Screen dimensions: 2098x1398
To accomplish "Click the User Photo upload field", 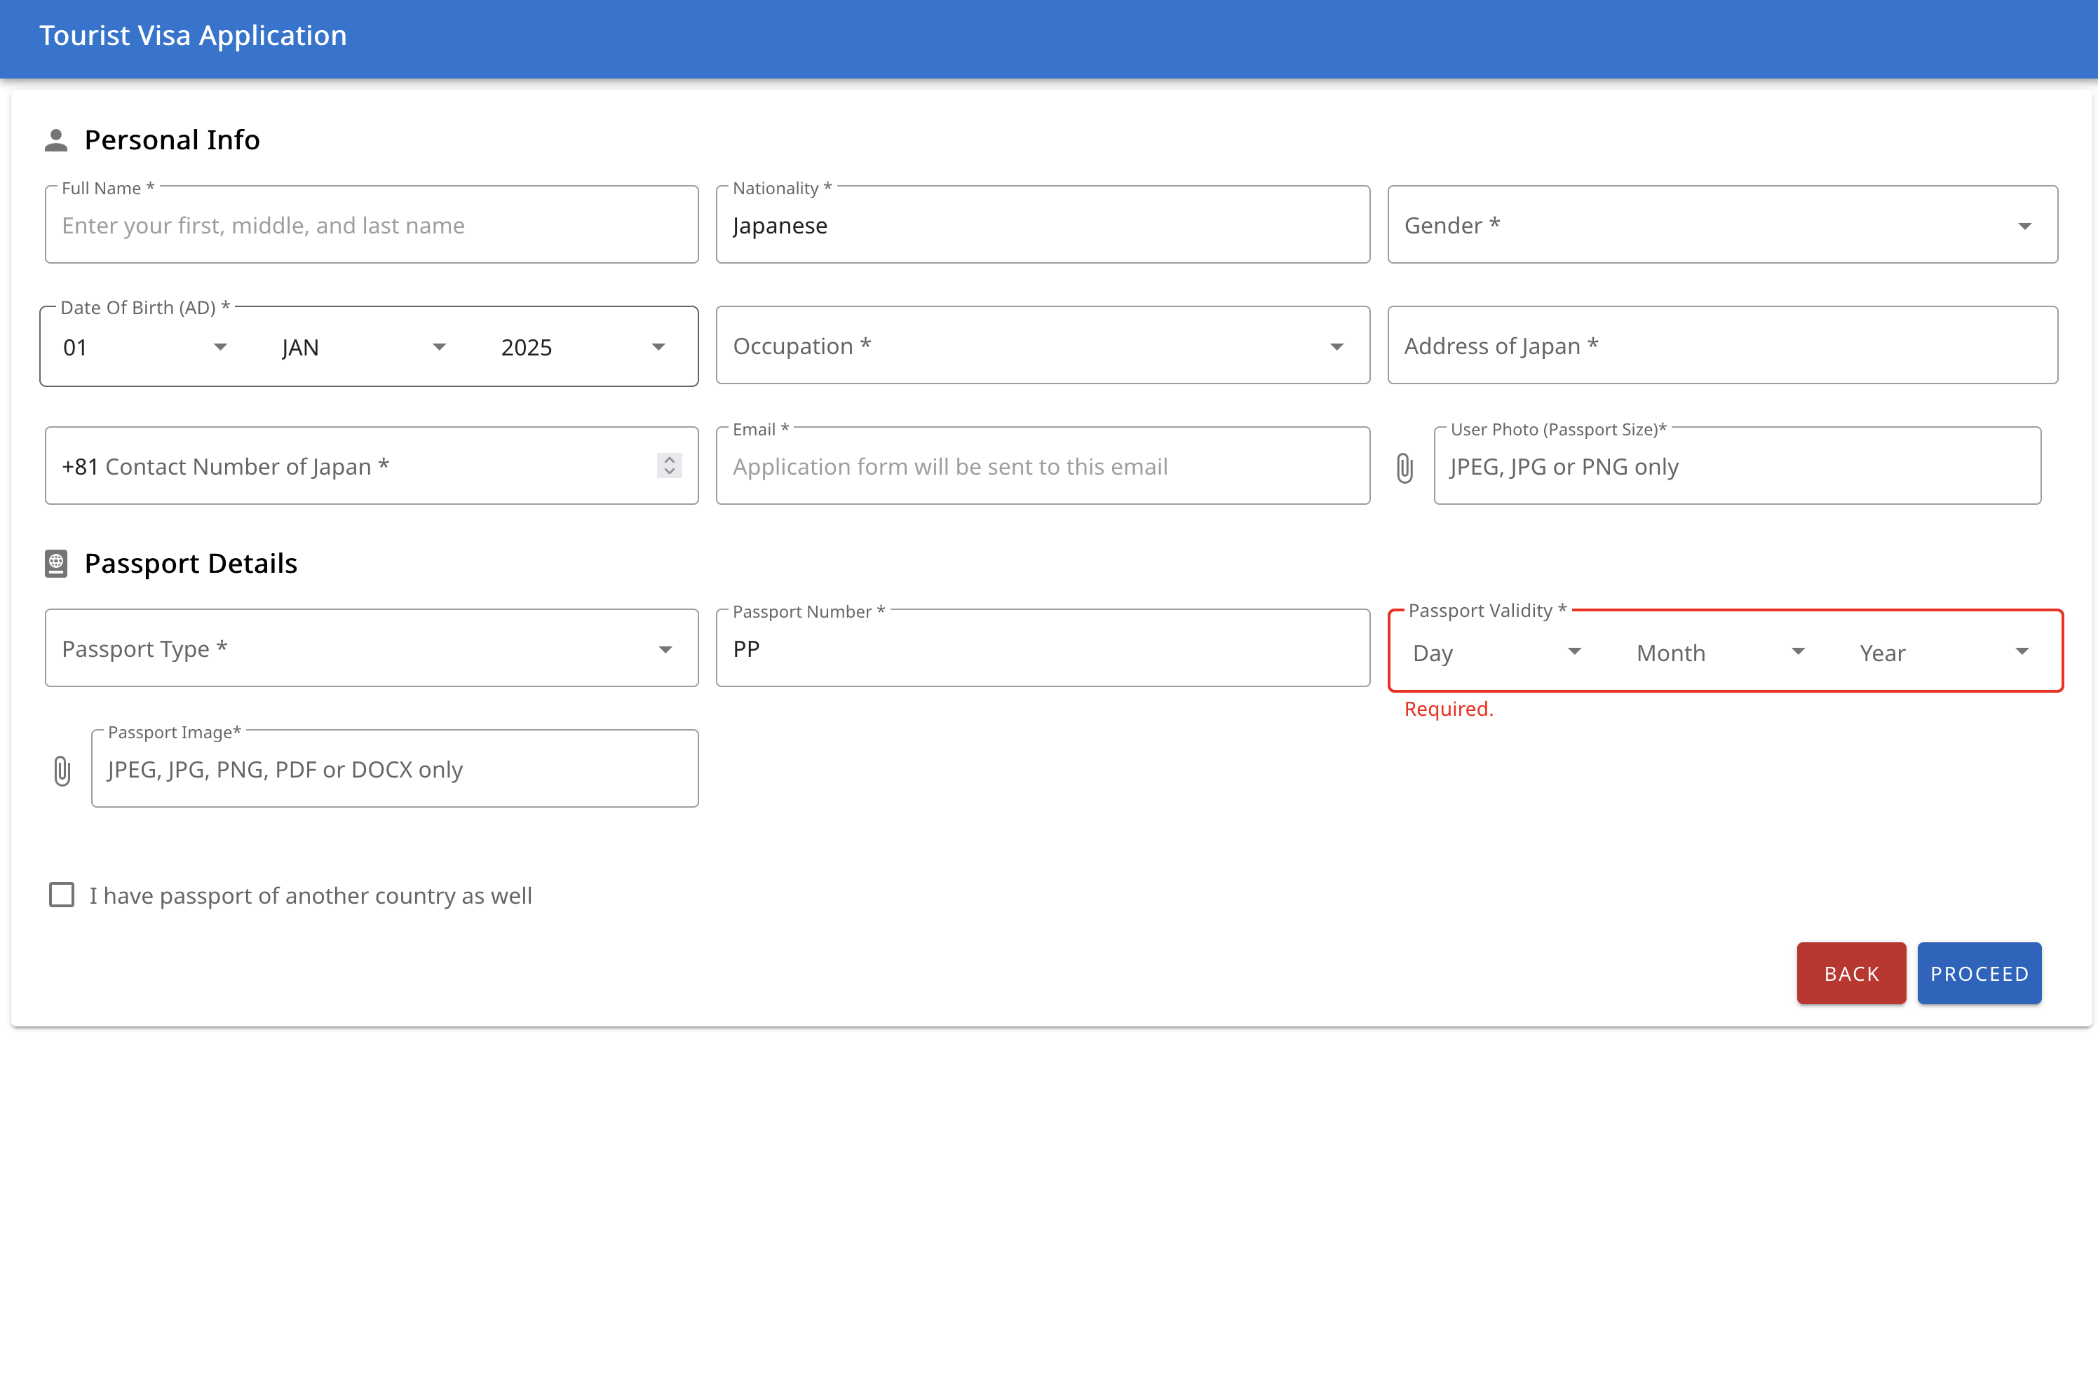I will coord(1737,466).
